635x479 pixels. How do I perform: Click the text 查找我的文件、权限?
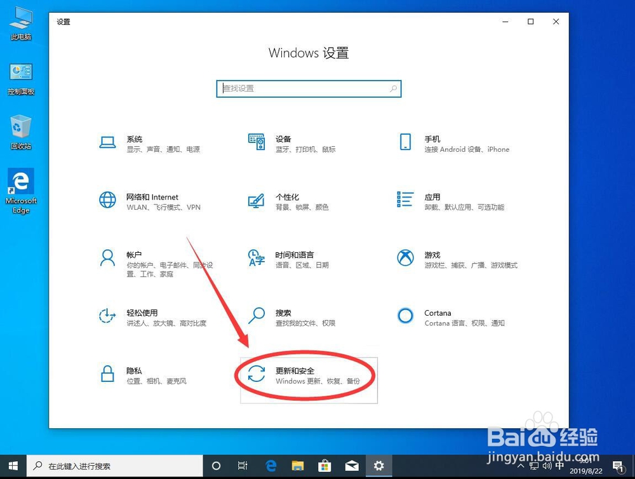click(x=305, y=323)
